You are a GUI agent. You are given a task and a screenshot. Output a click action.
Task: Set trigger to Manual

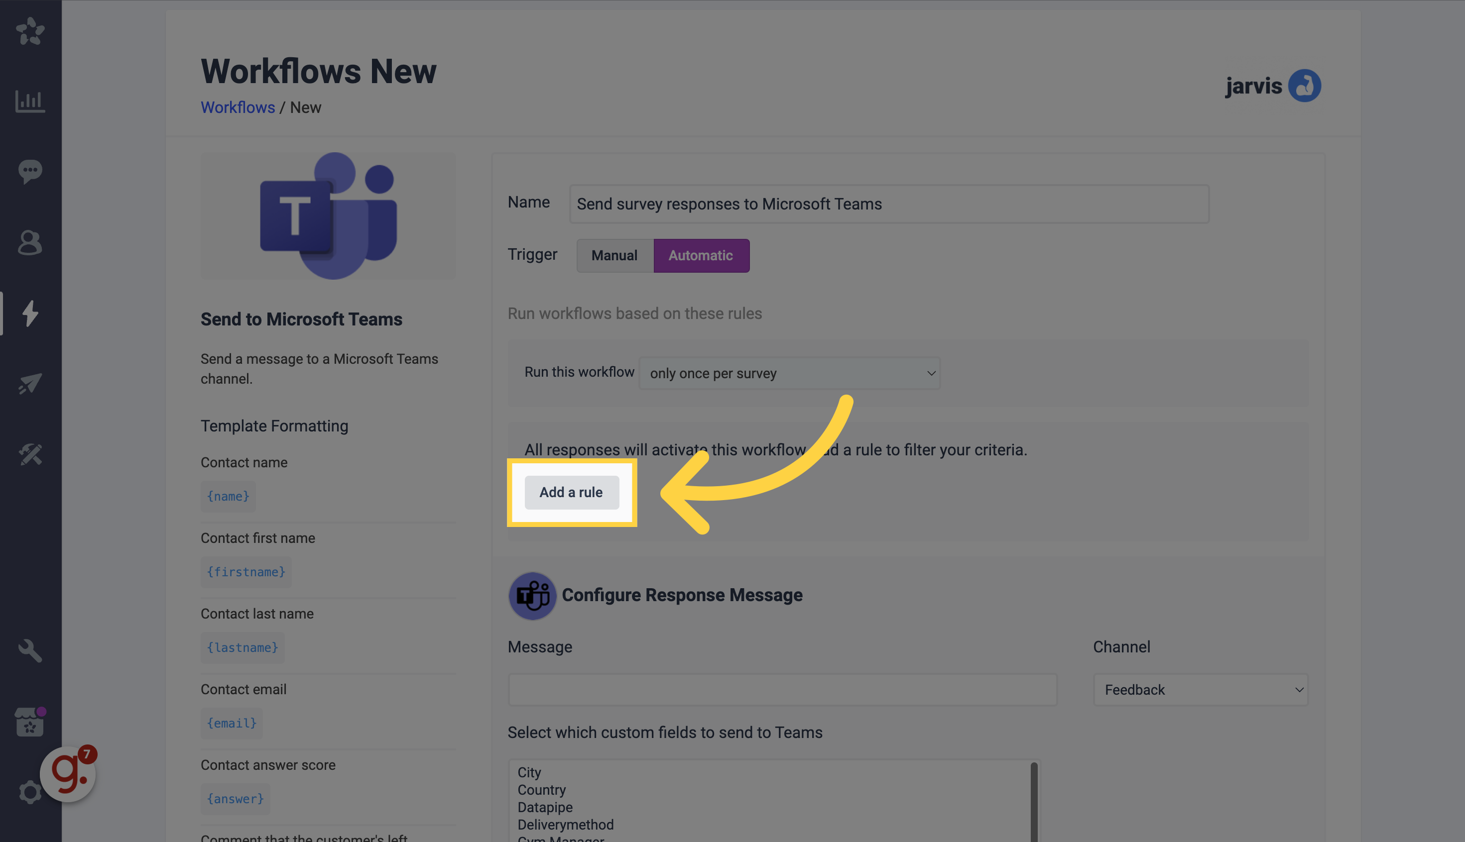(x=614, y=255)
